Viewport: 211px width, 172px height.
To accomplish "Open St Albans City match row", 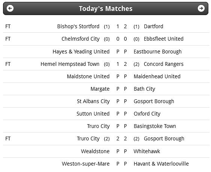I will coord(106,101).
